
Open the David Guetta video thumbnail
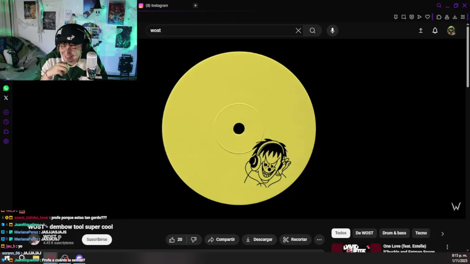pos(356,248)
